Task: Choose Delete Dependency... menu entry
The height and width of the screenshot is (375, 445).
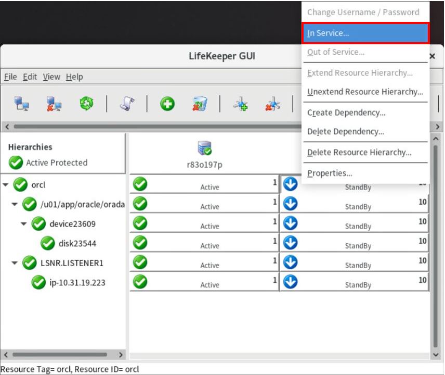Action: point(365,132)
